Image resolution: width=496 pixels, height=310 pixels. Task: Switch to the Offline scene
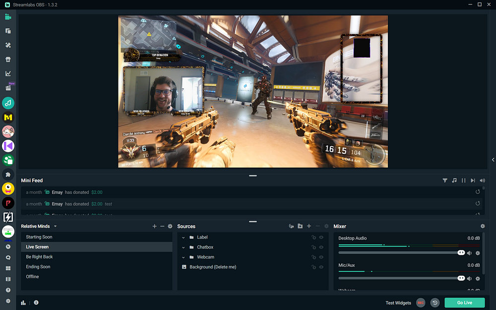click(97, 276)
